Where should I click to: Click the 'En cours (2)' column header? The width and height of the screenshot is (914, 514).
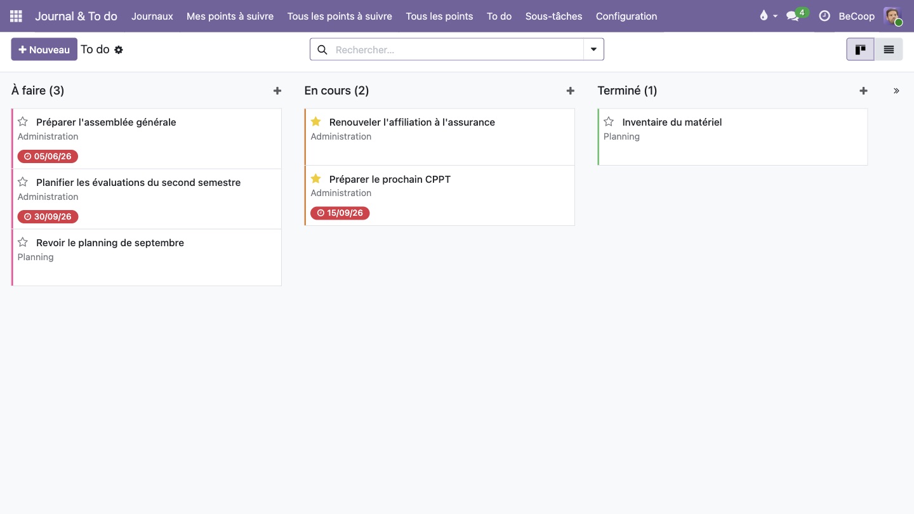click(x=336, y=91)
